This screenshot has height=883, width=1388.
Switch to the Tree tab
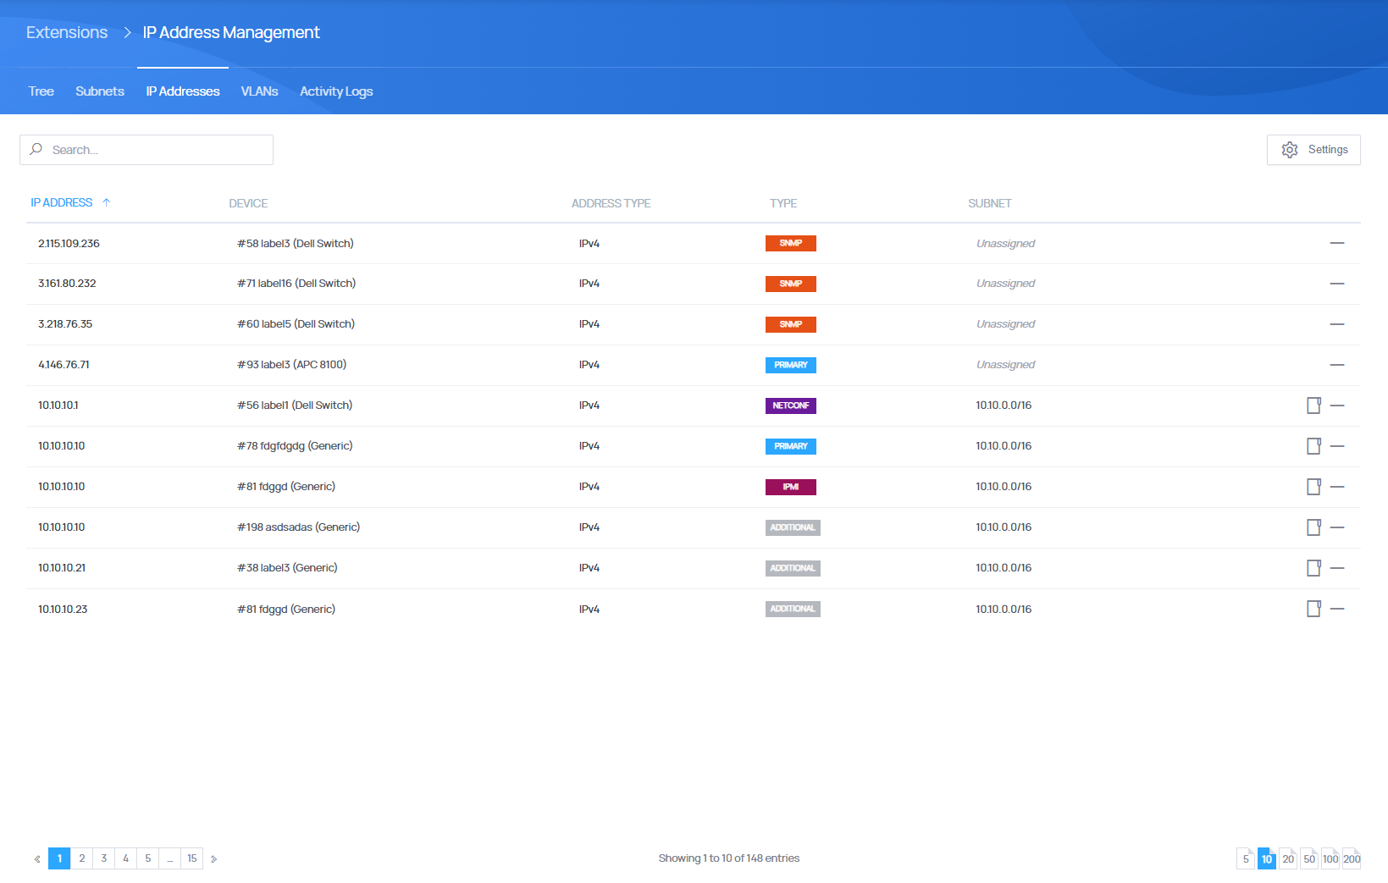[x=41, y=91]
